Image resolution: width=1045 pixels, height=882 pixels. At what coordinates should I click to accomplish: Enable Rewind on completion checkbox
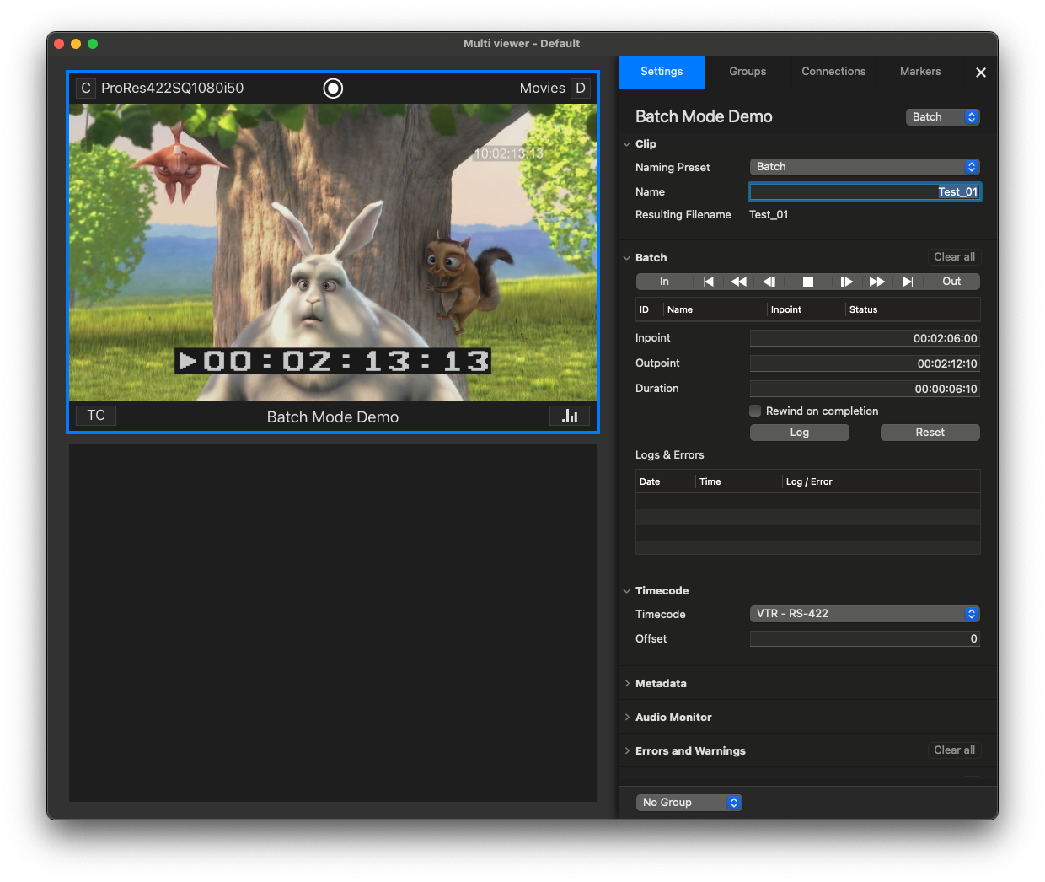click(x=755, y=411)
